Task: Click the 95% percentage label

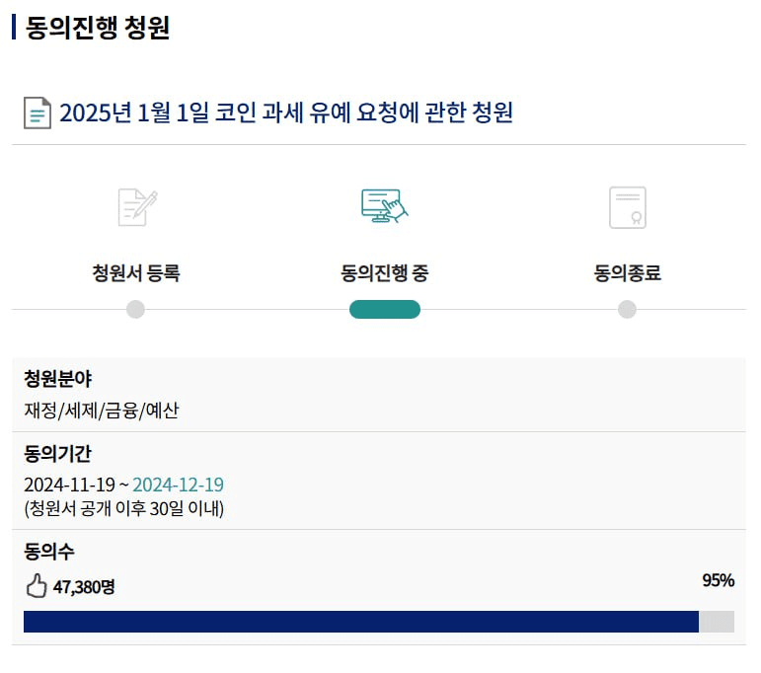Action: [x=719, y=580]
